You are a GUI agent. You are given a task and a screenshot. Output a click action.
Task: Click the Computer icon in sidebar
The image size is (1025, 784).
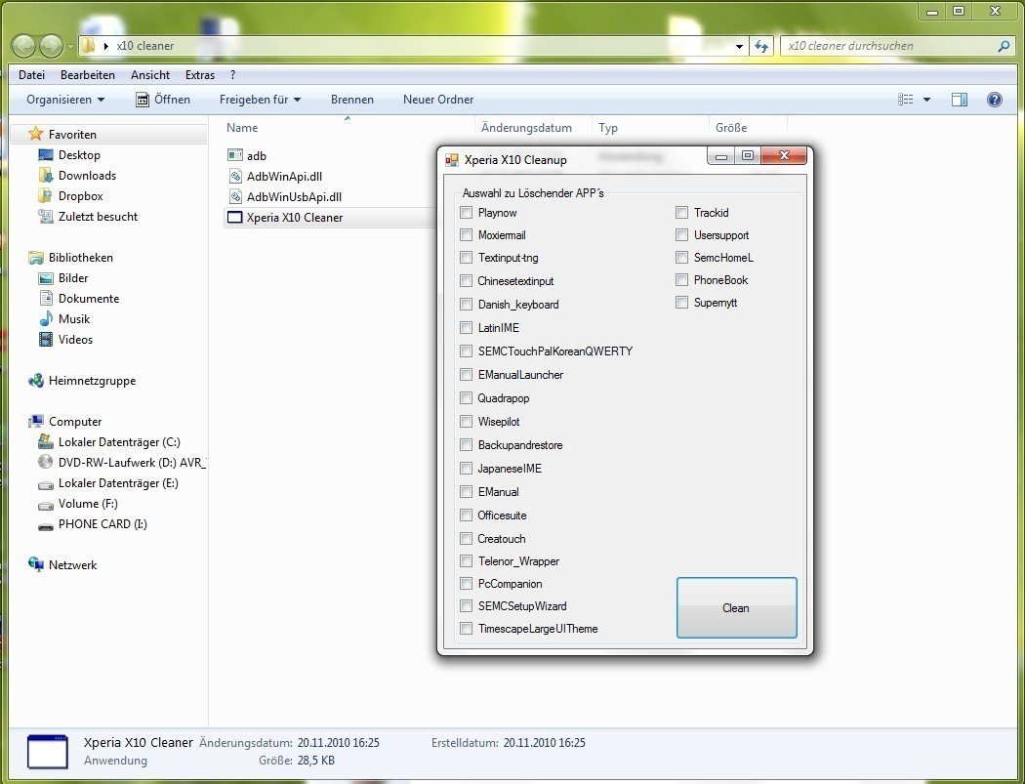(36, 421)
